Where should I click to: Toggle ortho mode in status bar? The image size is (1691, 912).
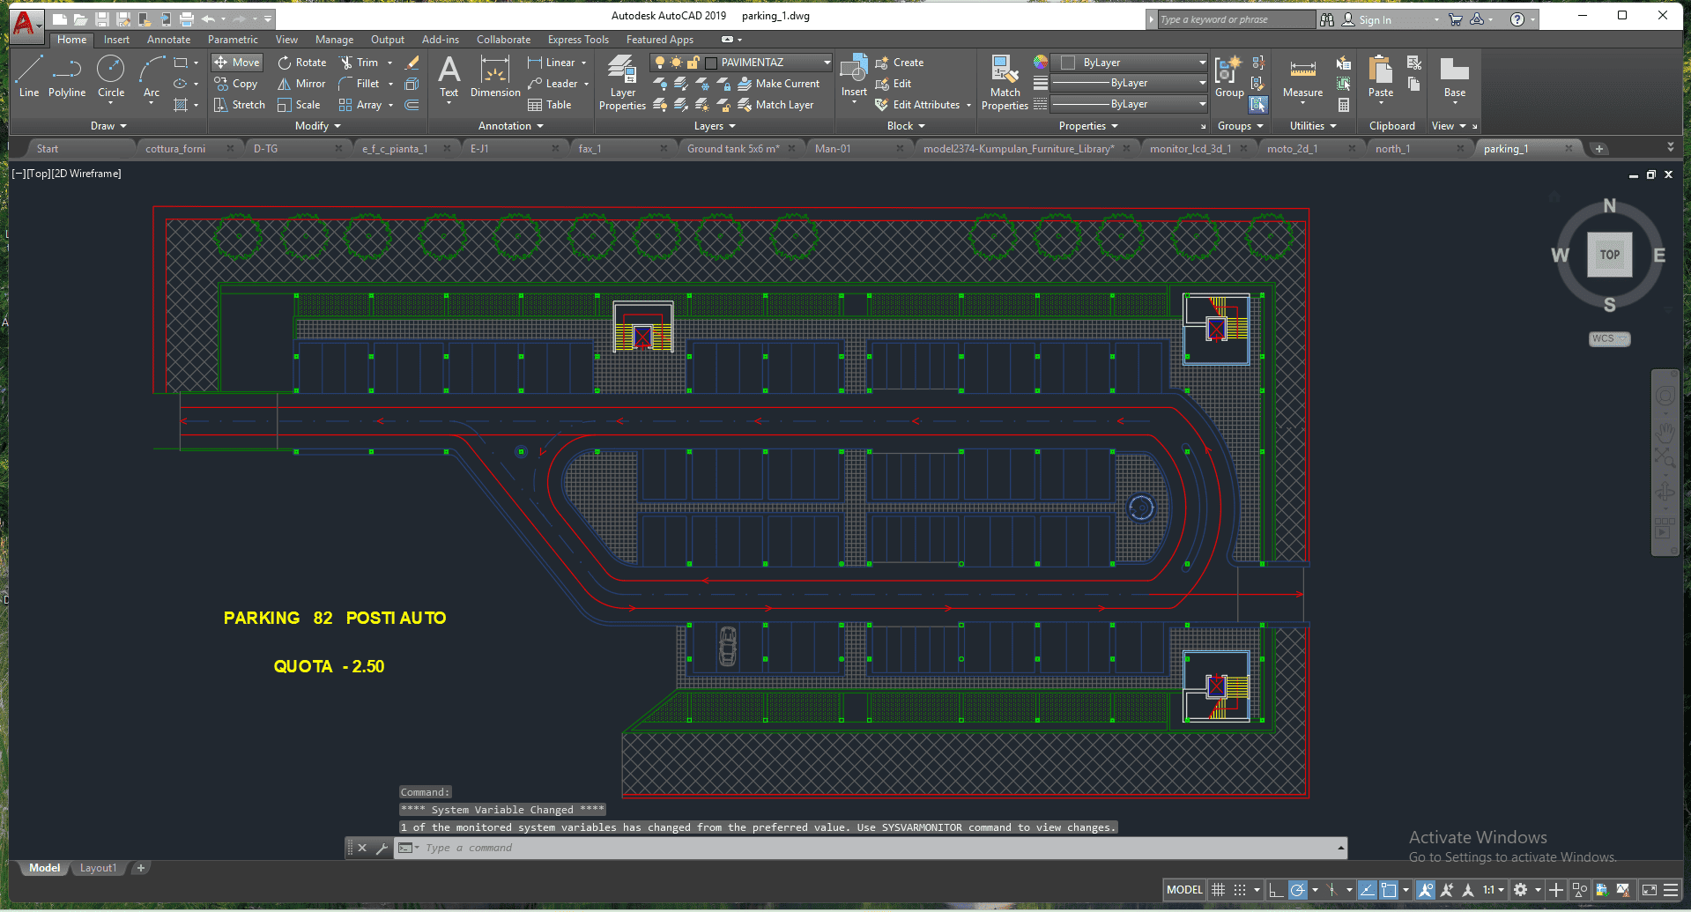[1275, 890]
